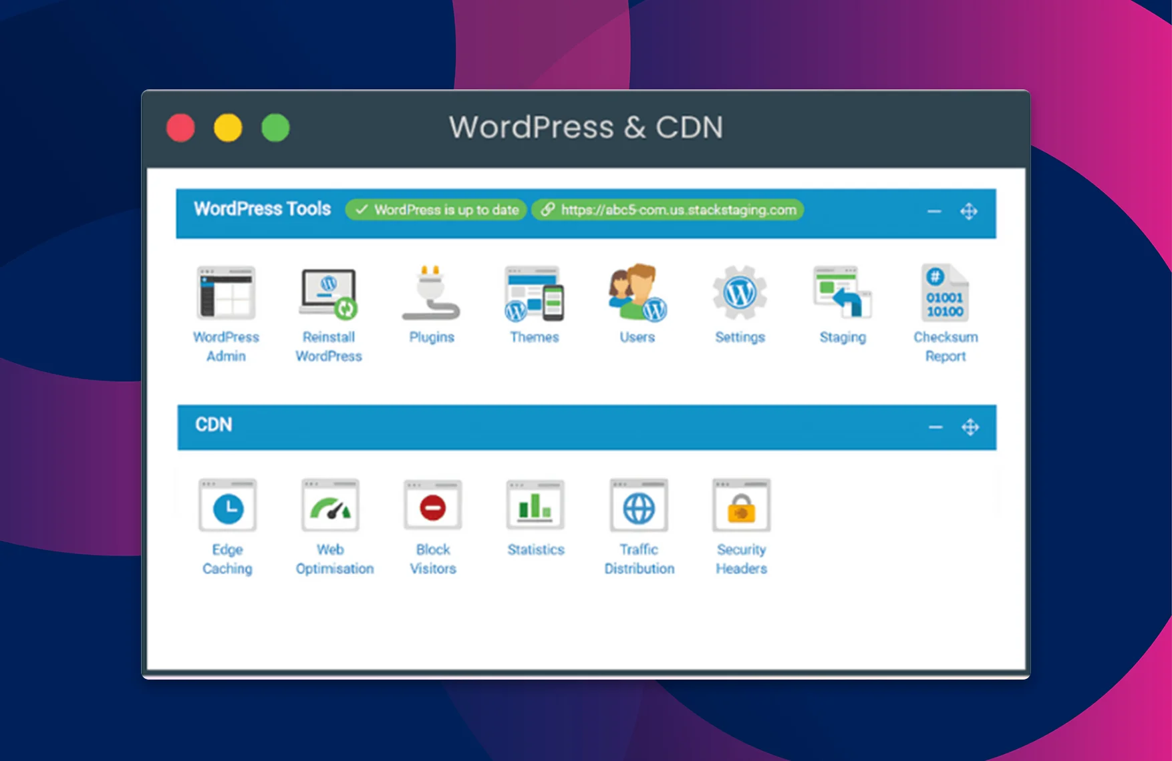
Task: Click the 'Security Headers' text label
Action: (x=742, y=559)
